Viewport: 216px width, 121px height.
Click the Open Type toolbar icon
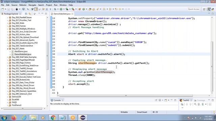click(90, 9)
